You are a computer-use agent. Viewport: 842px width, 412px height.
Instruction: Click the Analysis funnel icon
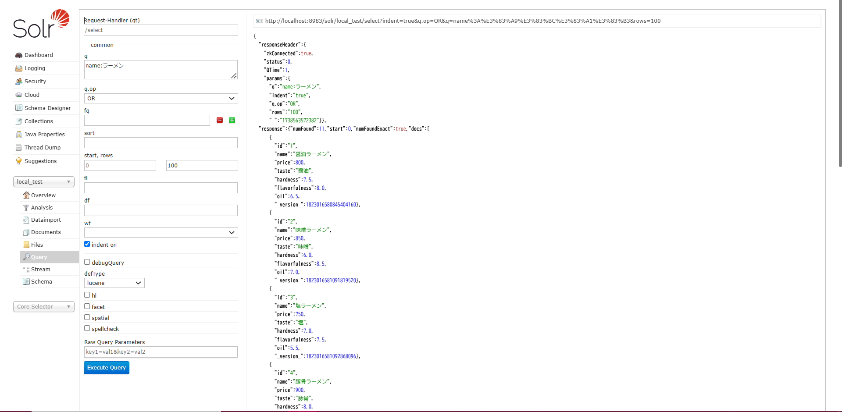26,208
